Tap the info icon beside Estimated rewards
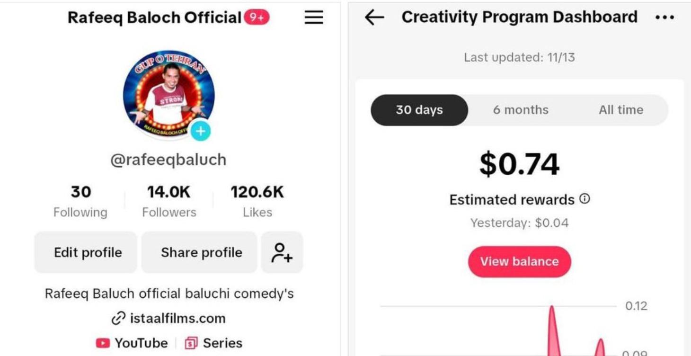Image resolution: width=691 pixels, height=356 pixels. (585, 199)
